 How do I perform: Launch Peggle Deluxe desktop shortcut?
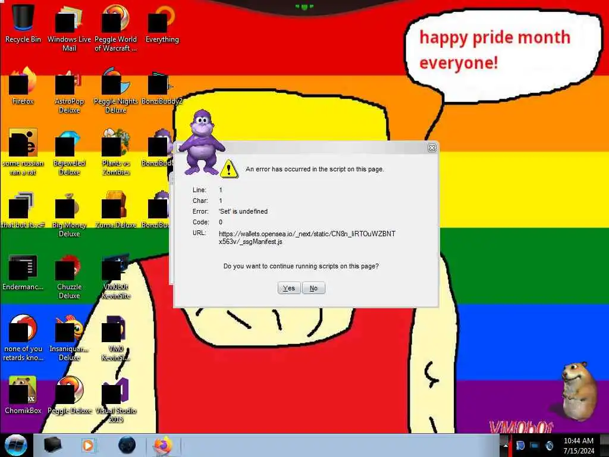click(69, 395)
